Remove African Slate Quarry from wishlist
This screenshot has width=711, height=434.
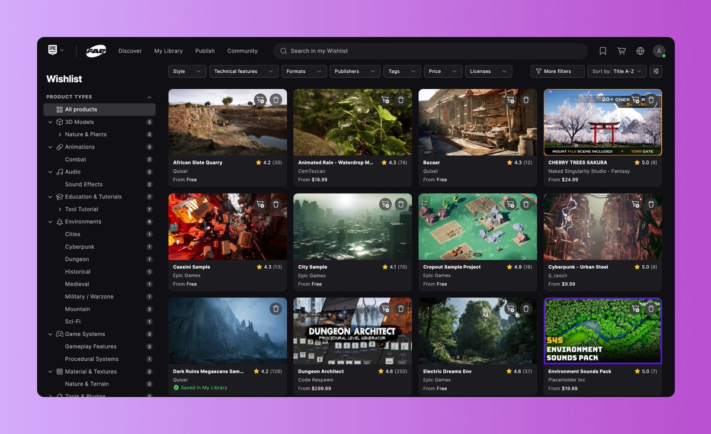point(276,99)
